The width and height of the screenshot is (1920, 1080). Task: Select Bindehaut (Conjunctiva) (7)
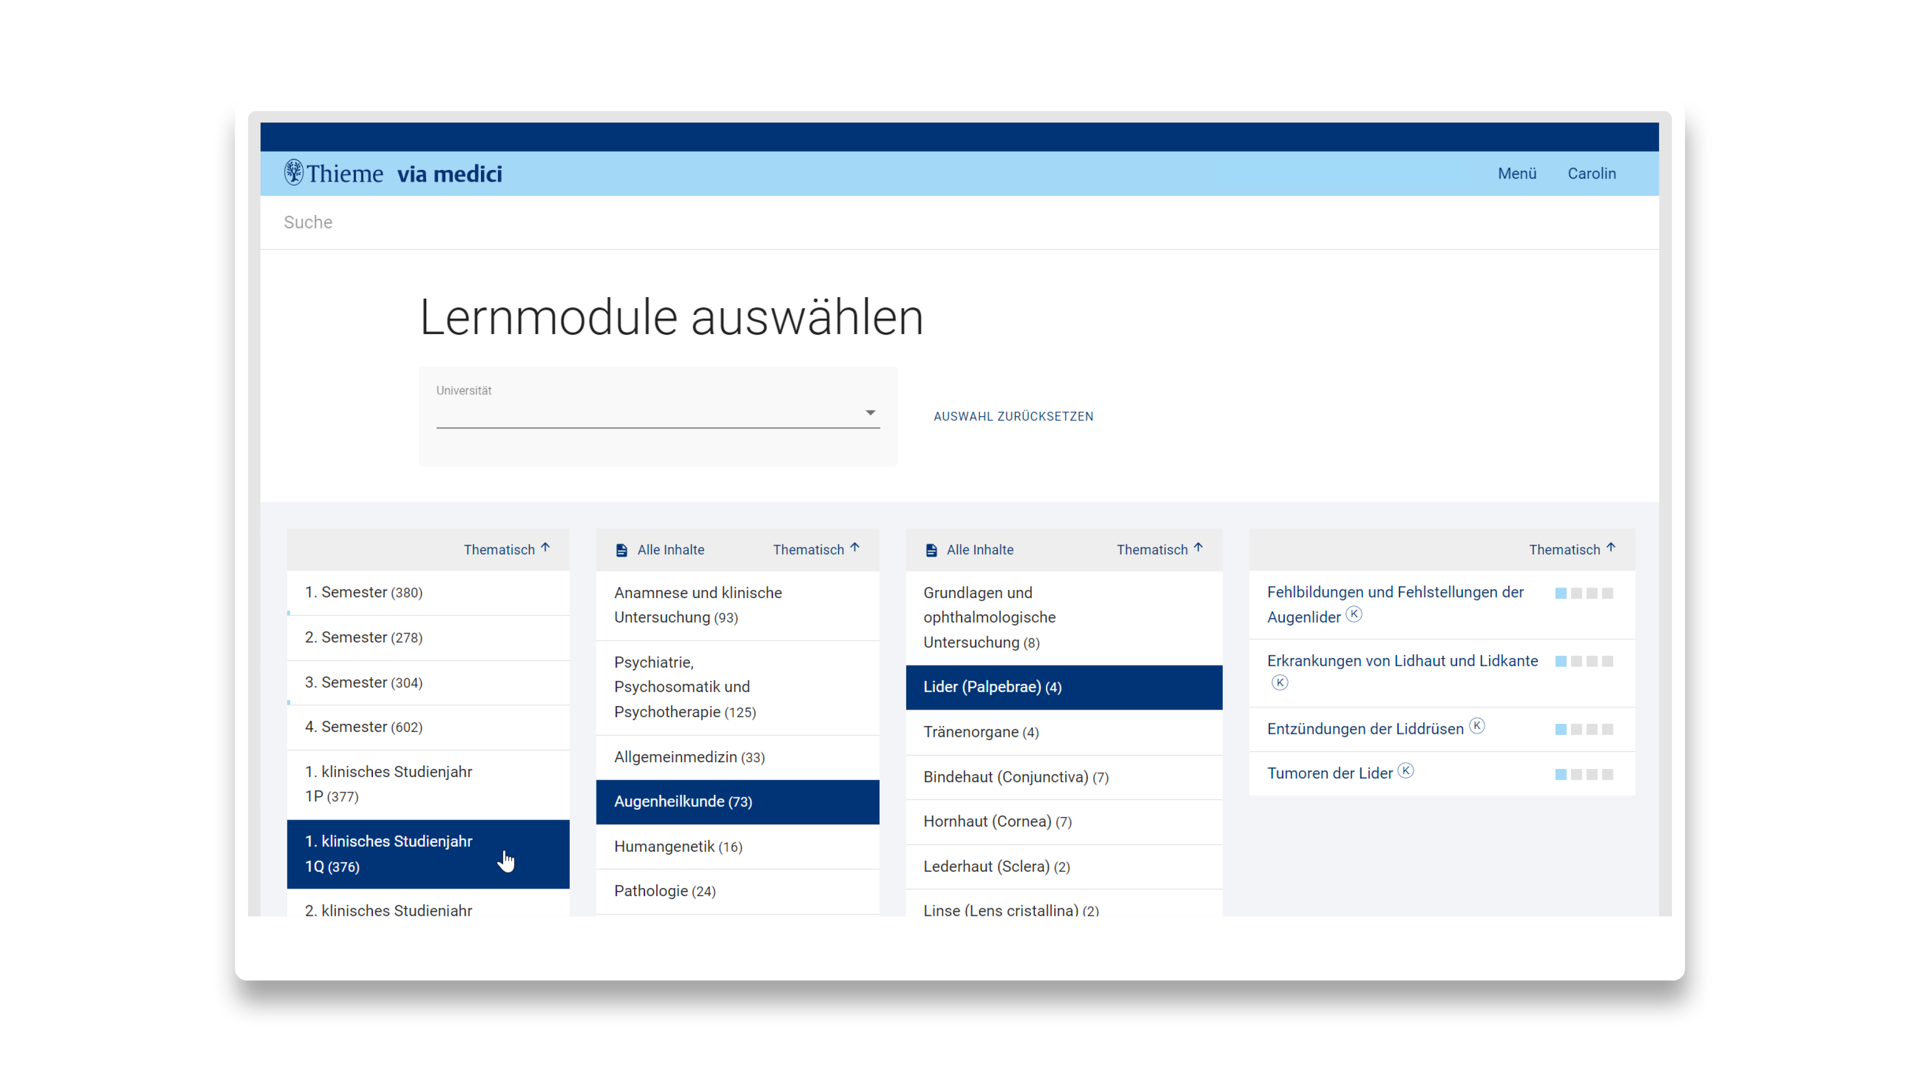pos(1064,778)
